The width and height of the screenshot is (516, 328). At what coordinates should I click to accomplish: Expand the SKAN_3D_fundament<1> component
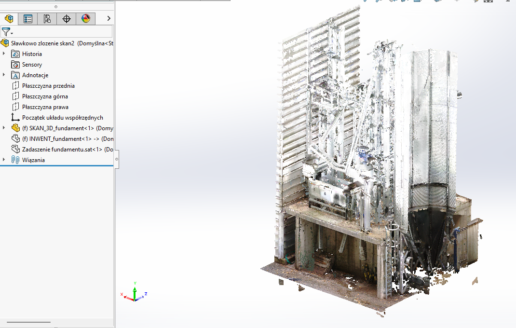click(x=4, y=128)
